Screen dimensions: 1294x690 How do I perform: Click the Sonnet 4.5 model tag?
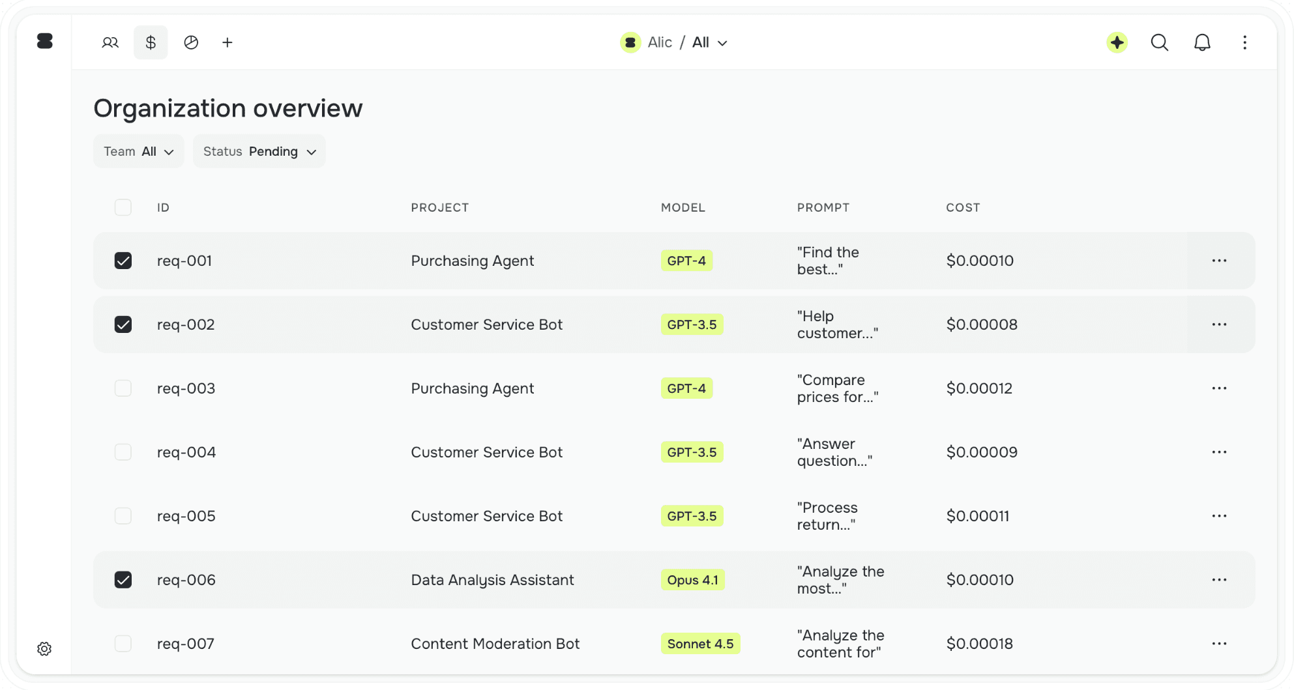pos(700,644)
